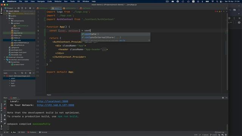Expand the components folder
242x136 pixels.
click(9, 21)
